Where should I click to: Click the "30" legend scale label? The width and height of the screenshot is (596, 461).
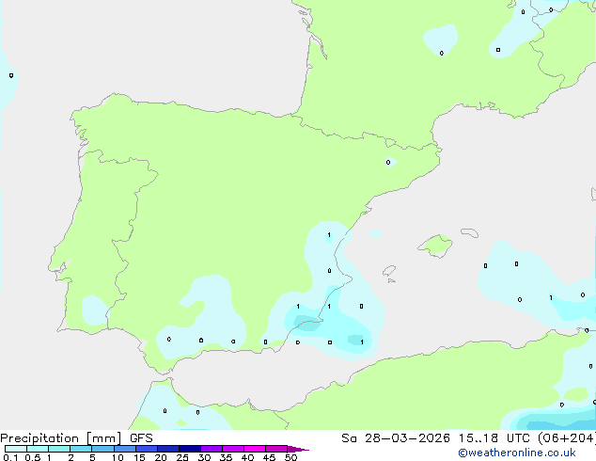coord(204,457)
